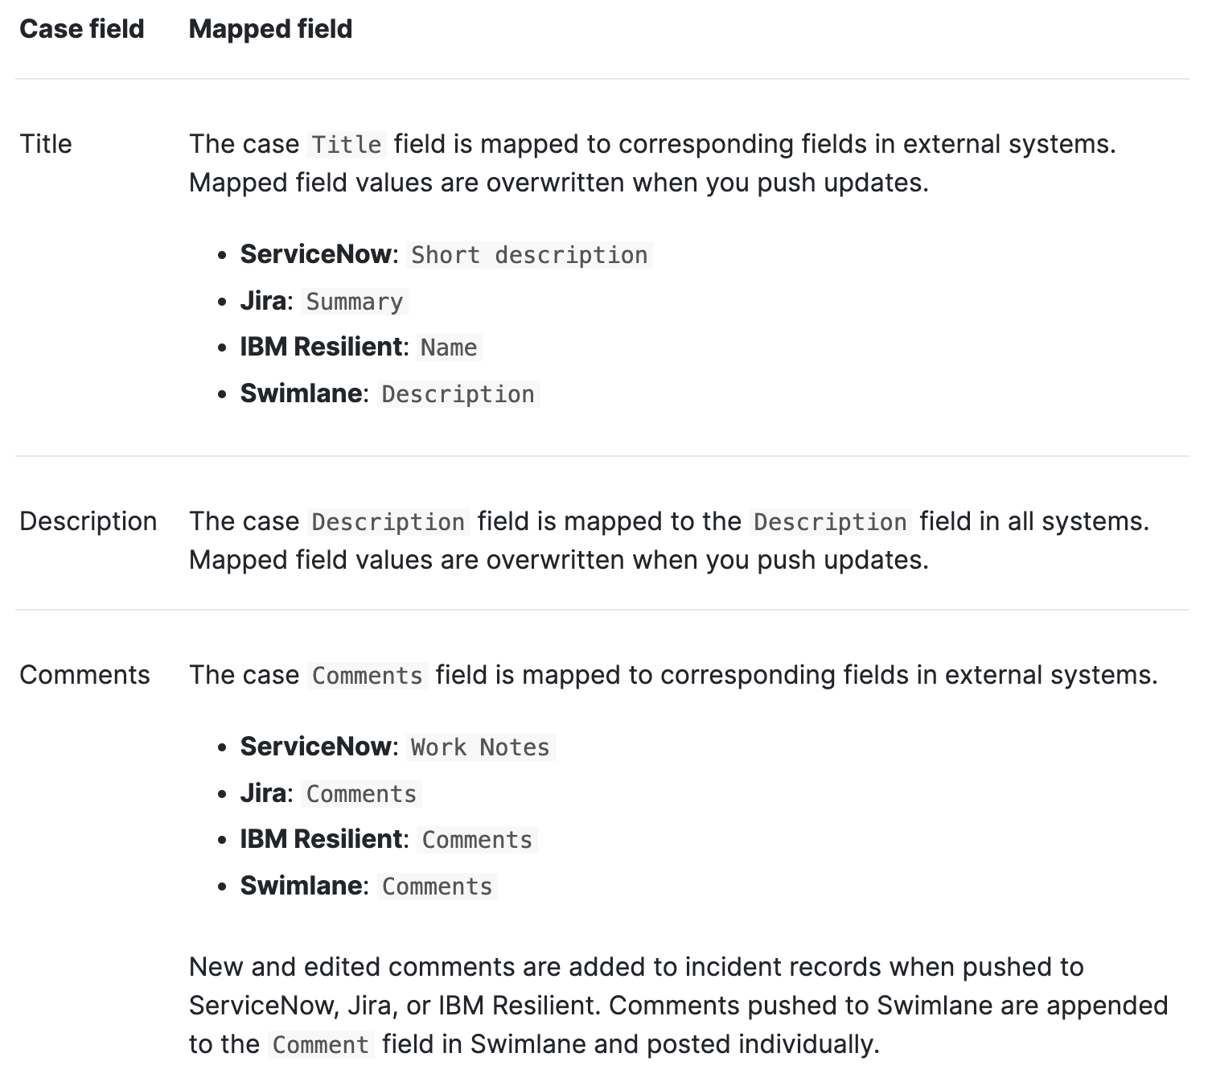This screenshot has width=1208, height=1086.
Task: Select the Title row label
Action: tap(46, 144)
